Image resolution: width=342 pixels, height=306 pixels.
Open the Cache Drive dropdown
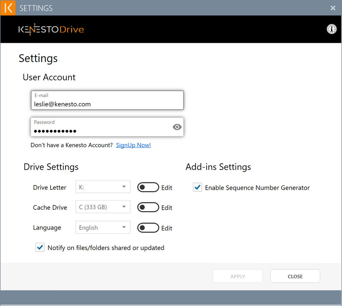click(x=103, y=207)
